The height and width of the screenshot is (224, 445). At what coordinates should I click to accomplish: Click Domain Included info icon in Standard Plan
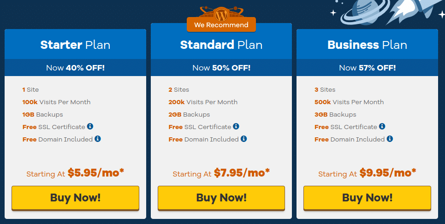pos(243,139)
